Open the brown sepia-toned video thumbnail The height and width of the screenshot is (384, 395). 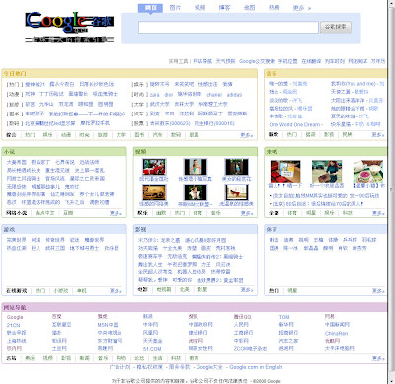154,192
